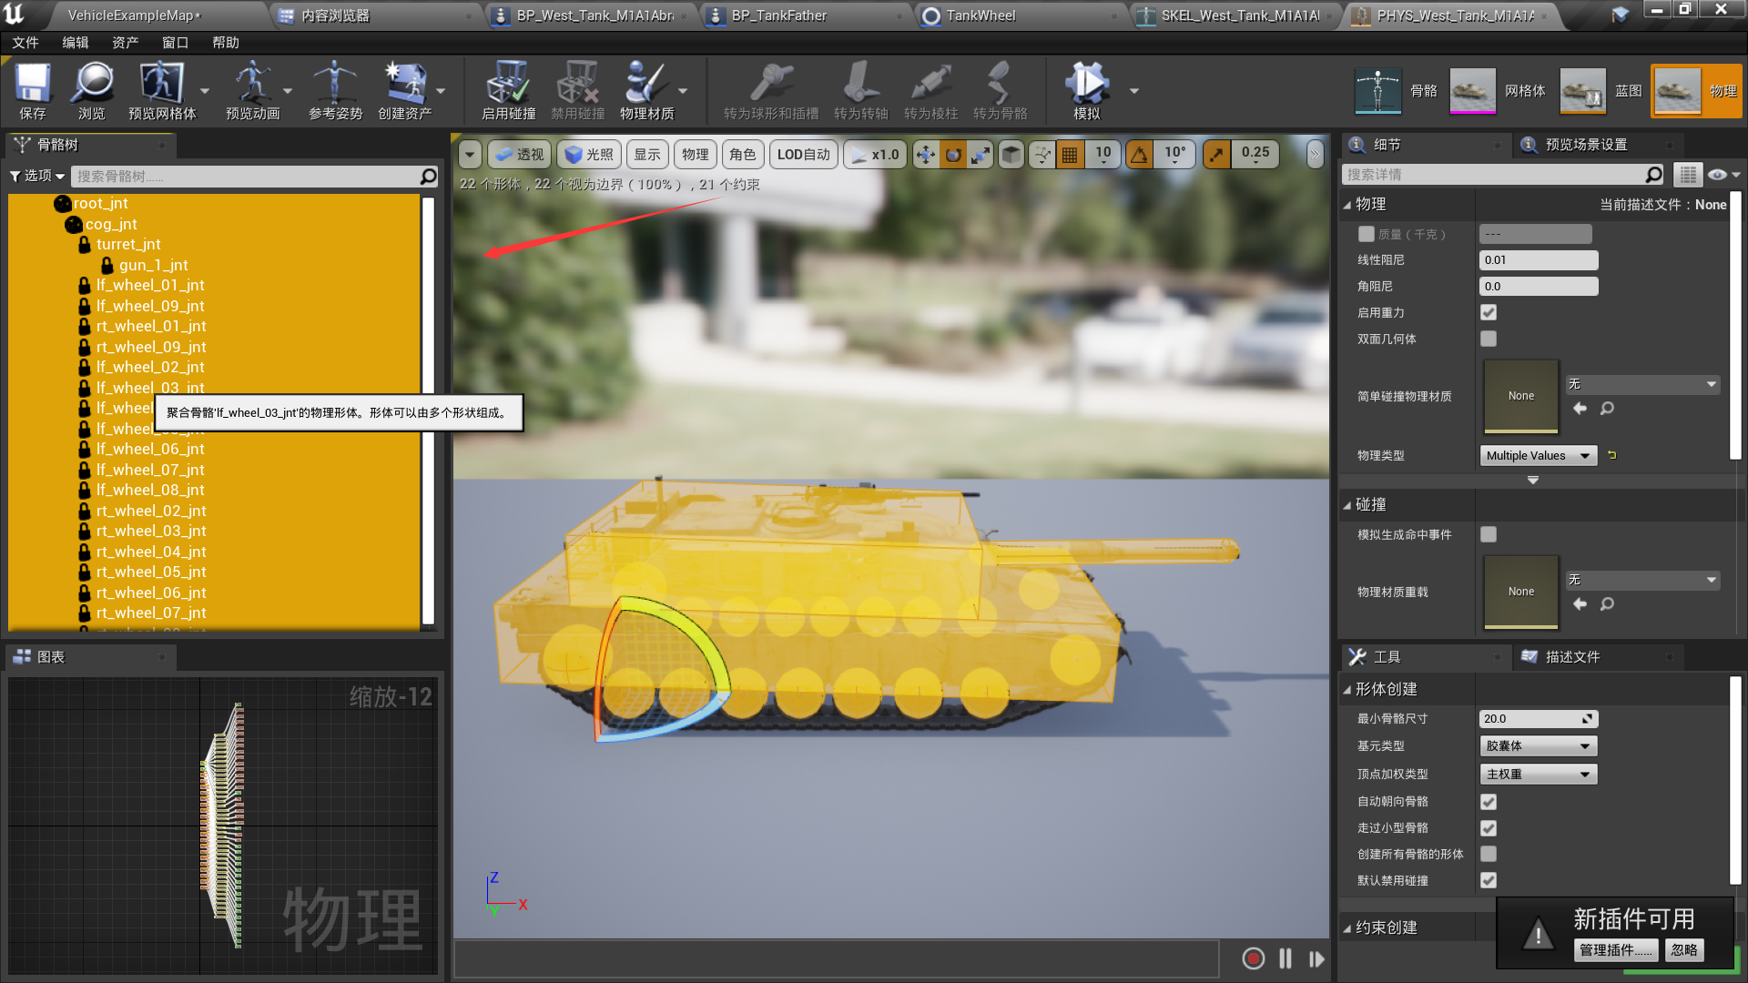Click the Ignore (忽略) notification button

click(x=1683, y=949)
